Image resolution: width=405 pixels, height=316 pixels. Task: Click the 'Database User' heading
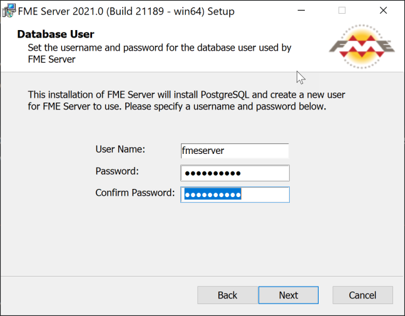point(56,34)
